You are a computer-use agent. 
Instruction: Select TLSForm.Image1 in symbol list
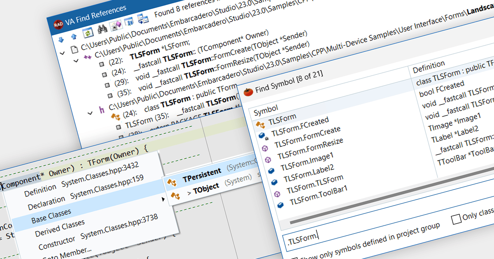[307, 162]
